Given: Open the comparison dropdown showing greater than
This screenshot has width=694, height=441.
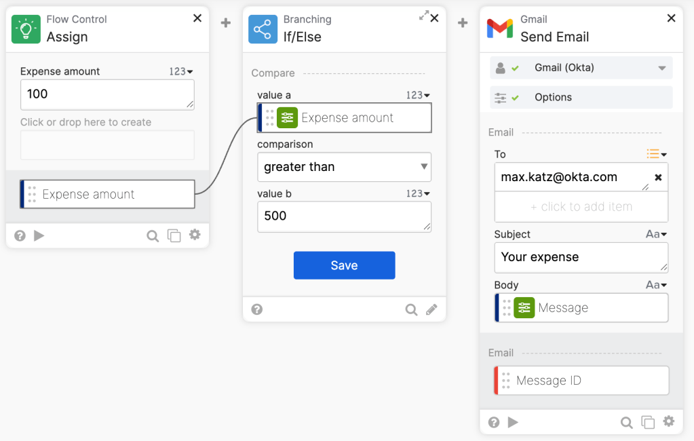Looking at the screenshot, I should click(x=344, y=167).
